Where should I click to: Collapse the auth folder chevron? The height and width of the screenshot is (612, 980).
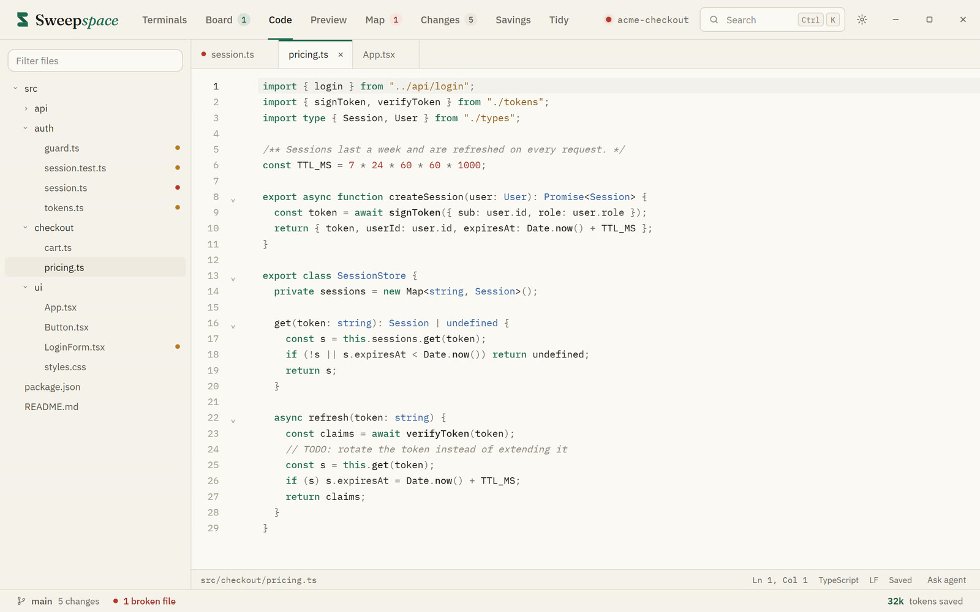26,128
